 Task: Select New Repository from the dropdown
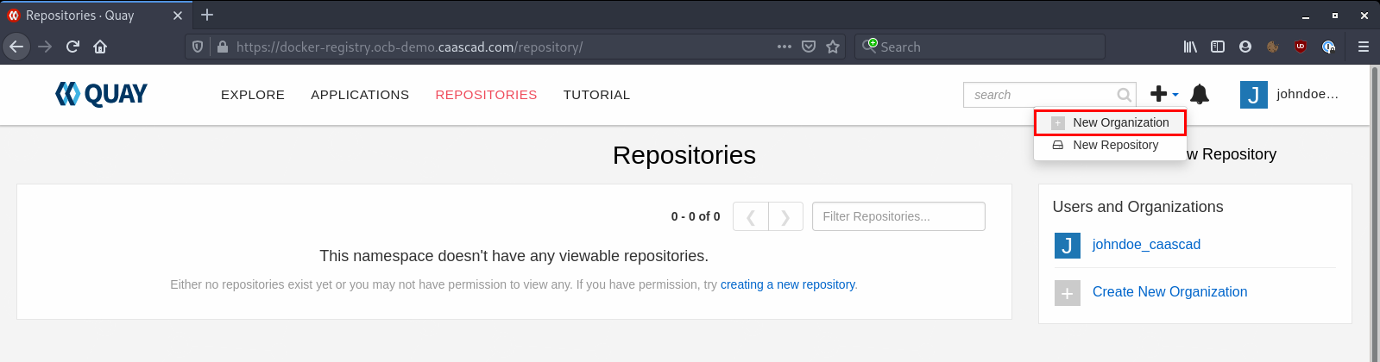(1110, 145)
